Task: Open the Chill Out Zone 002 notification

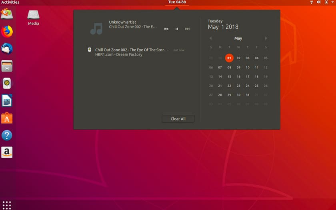Action: (132, 52)
